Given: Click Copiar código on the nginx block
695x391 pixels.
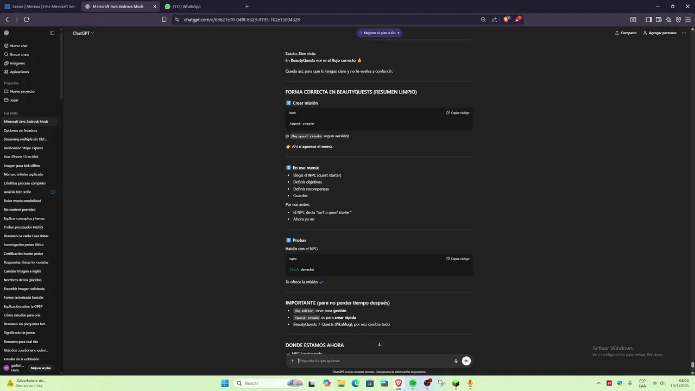Looking at the screenshot, I should (x=458, y=258).
